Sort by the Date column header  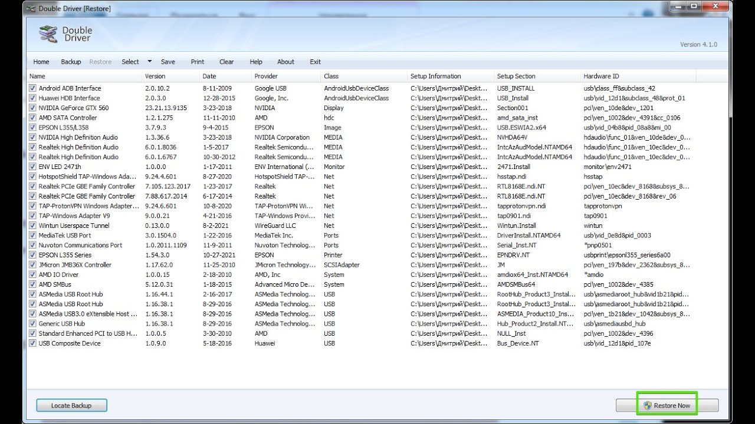(225, 77)
